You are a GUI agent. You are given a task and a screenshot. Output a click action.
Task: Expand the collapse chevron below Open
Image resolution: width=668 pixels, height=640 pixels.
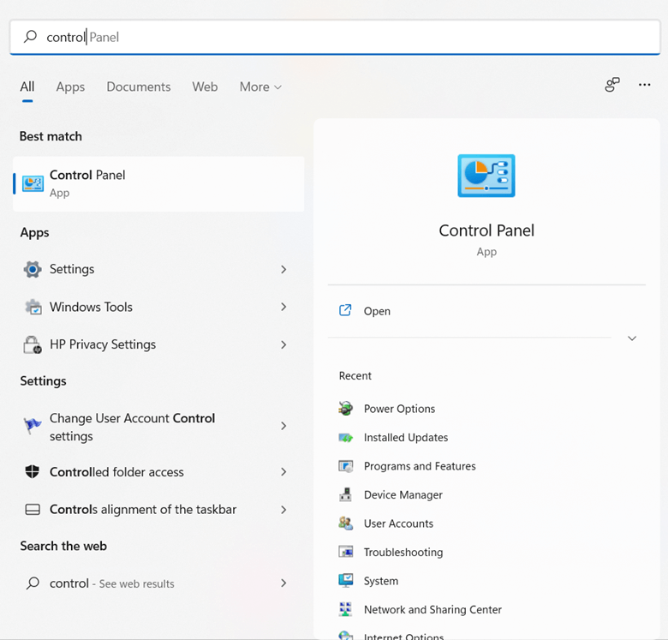(x=632, y=338)
